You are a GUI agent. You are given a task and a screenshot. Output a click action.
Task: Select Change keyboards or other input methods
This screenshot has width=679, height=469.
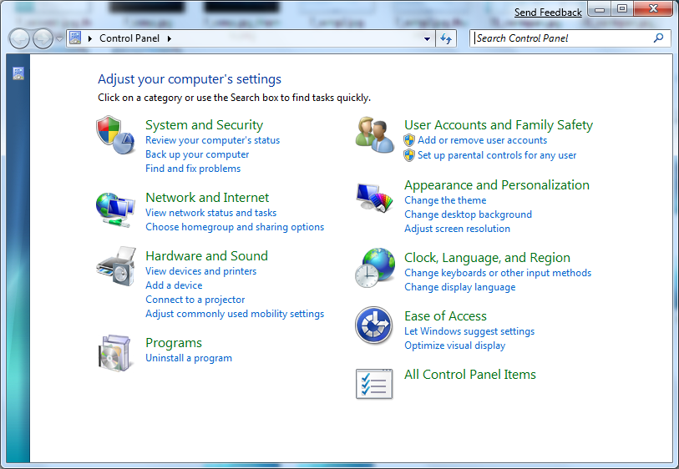point(498,273)
